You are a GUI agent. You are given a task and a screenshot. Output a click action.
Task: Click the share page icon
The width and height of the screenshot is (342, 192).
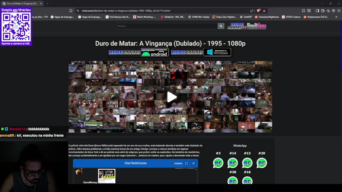point(252,11)
